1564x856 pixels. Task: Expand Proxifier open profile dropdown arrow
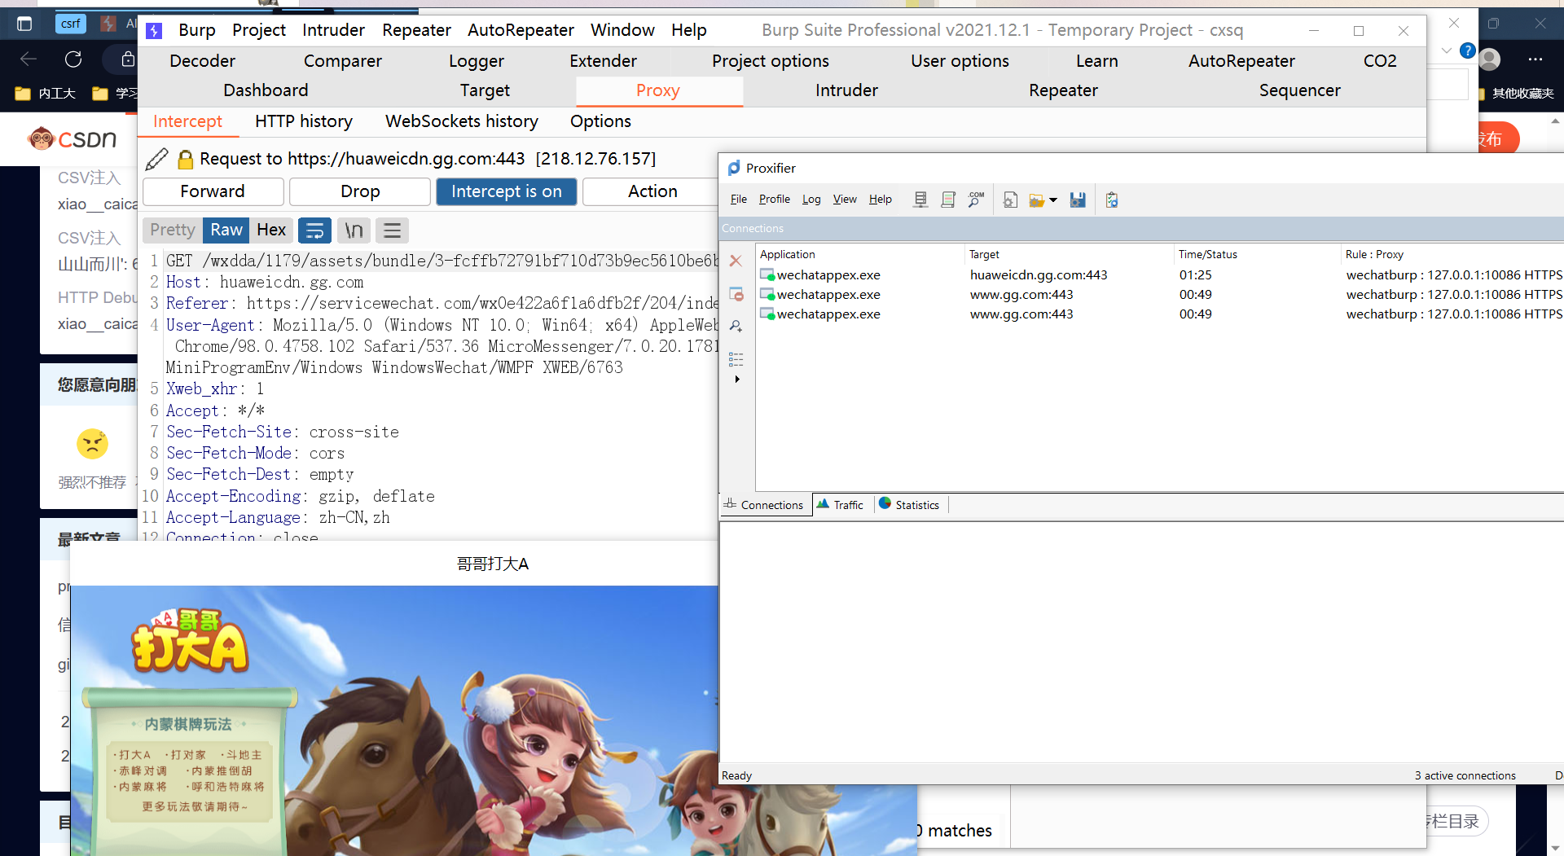coord(1053,200)
